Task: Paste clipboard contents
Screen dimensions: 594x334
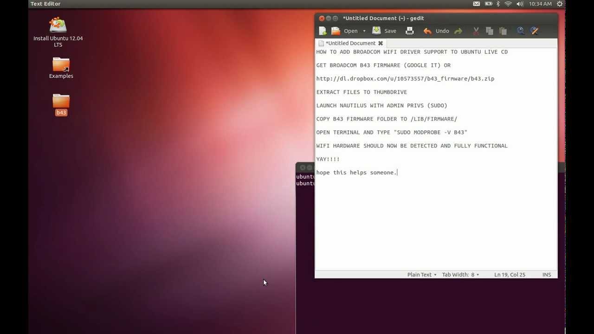Action: (x=503, y=31)
